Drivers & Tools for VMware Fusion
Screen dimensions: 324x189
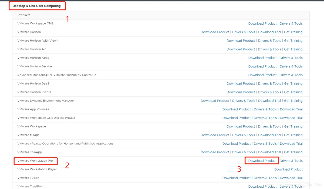(x=265, y=178)
